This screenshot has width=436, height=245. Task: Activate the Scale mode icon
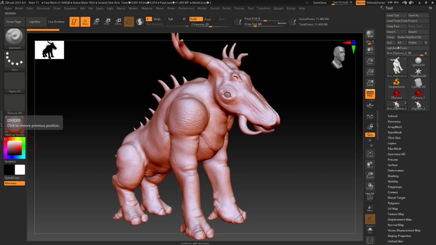pos(107,22)
